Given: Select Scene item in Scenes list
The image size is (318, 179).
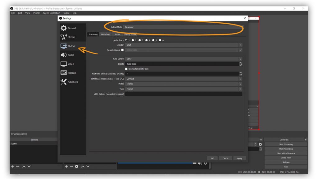Looking at the screenshot, I should coord(34,144).
